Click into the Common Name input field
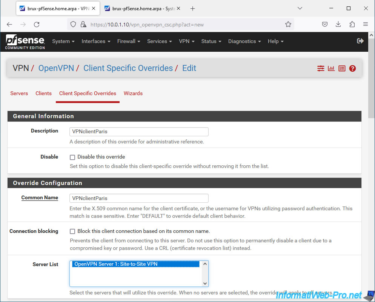375x302 pixels. pyautogui.click(x=139, y=199)
